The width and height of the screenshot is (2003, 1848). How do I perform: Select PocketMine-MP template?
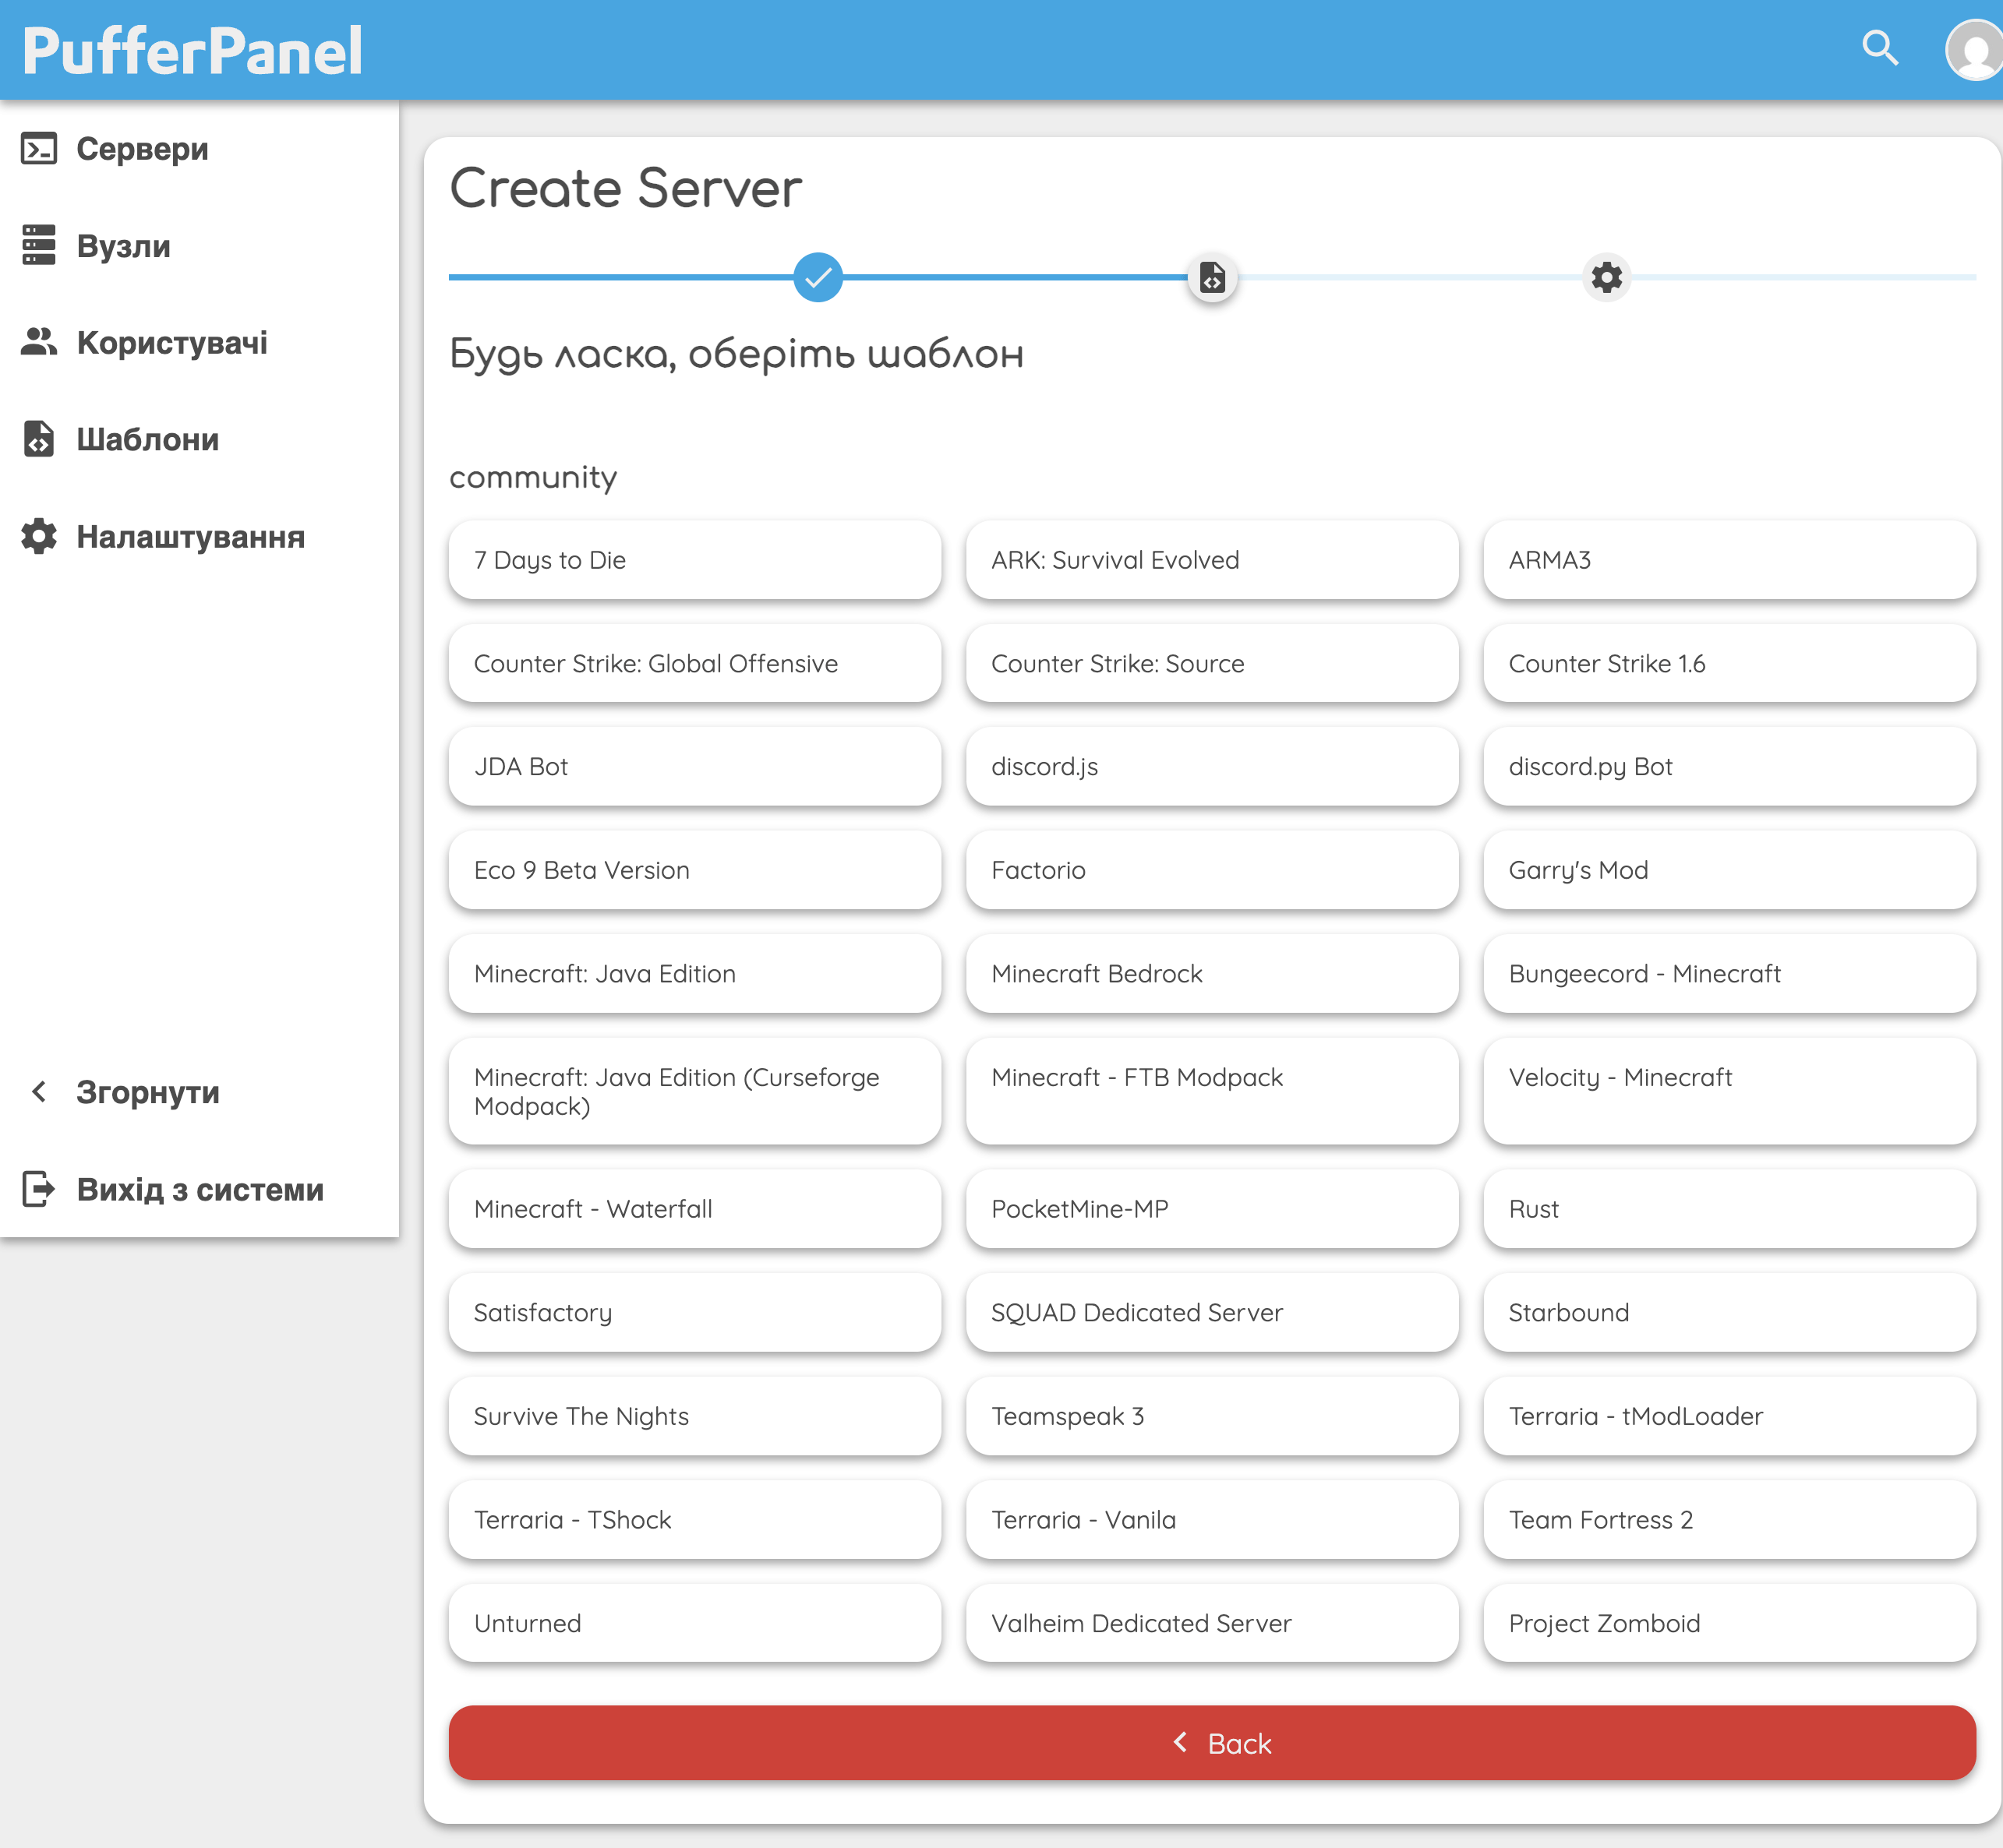point(1212,1209)
